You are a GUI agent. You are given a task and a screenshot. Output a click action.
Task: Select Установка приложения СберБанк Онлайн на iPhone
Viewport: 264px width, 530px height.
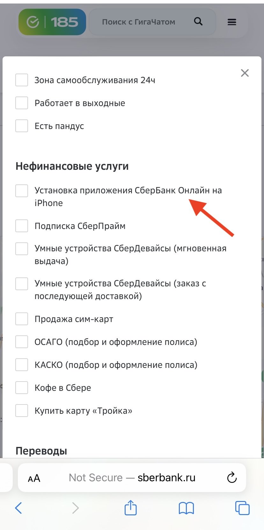22,191
